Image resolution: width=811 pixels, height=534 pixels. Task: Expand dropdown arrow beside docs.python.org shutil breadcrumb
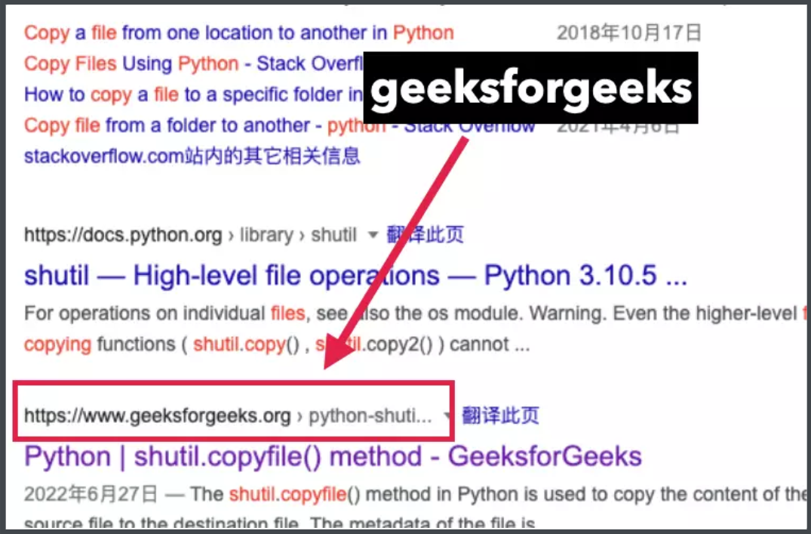pos(373,235)
